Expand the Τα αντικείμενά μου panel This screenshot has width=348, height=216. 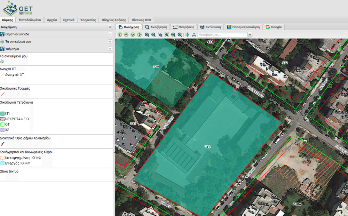click(110, 41)
